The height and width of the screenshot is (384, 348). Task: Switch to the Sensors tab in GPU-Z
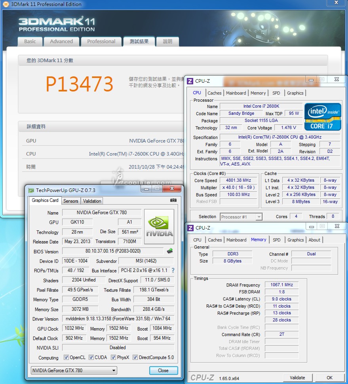click(x=70, y=201)
